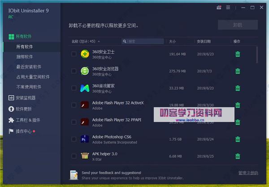
Task: Click the magnifier icon in search box
Action: tap(125, 41)
